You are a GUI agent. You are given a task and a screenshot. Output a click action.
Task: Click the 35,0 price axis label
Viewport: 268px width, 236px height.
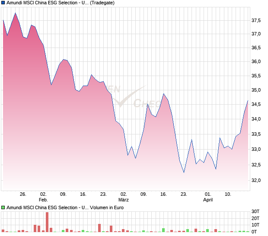point(256,90)
